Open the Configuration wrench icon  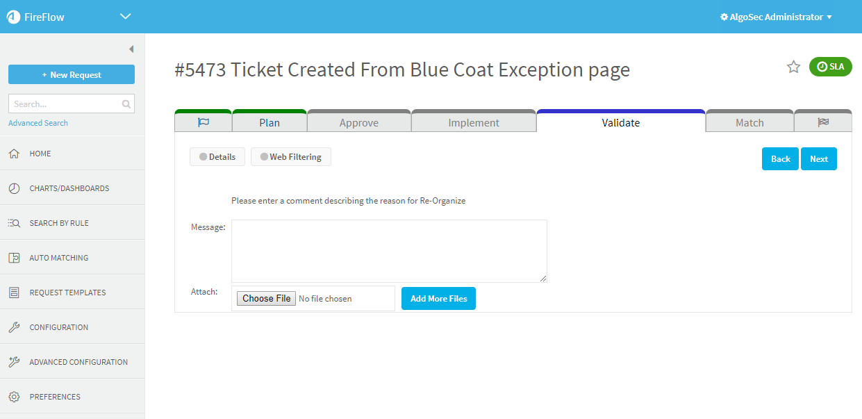point(14,327)
